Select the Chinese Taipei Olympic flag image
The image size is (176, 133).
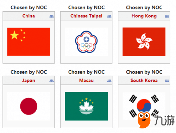(x=86, y=42)
